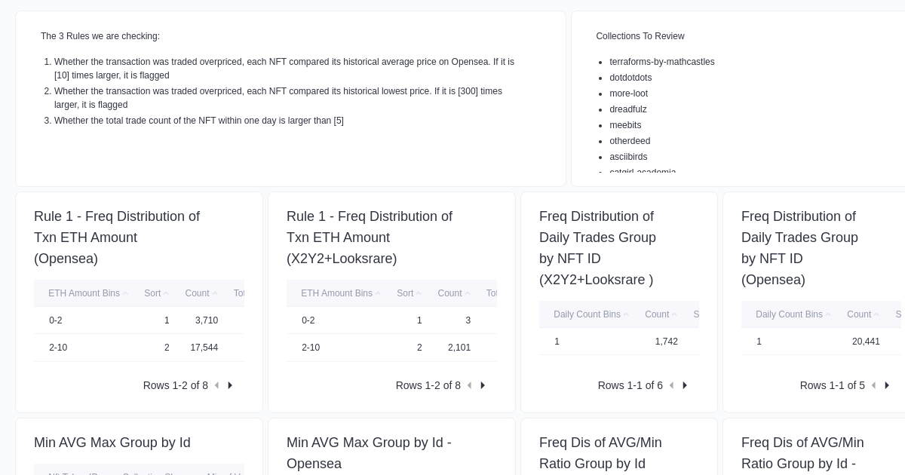
Task: Sort Rule 1 Opensea table by Count column
Action: [197, 293]
